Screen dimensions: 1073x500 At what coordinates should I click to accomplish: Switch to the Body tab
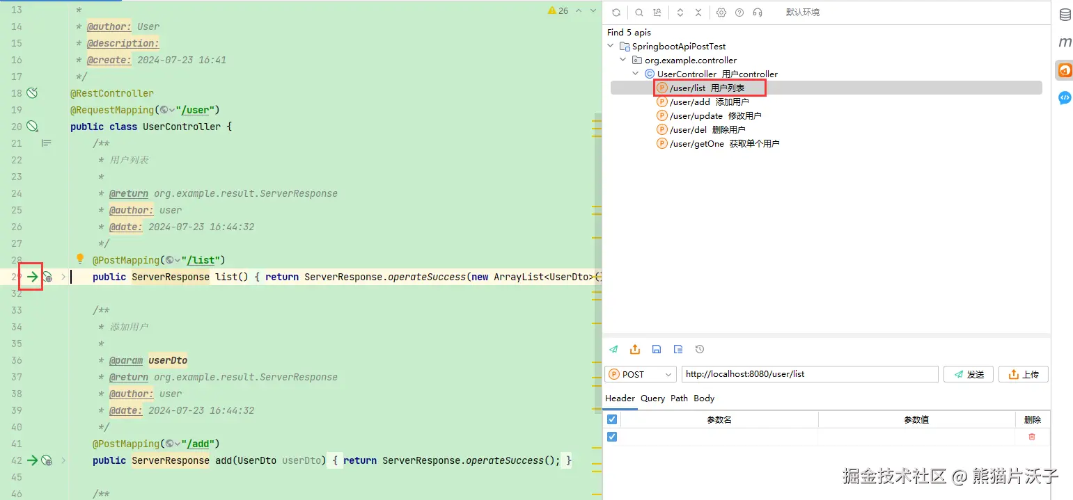tap(704, 398)
